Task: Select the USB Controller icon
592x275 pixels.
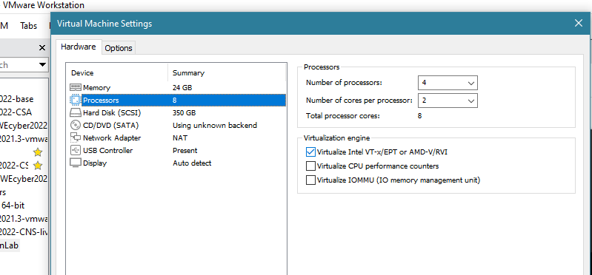Action: coord(76,150)
